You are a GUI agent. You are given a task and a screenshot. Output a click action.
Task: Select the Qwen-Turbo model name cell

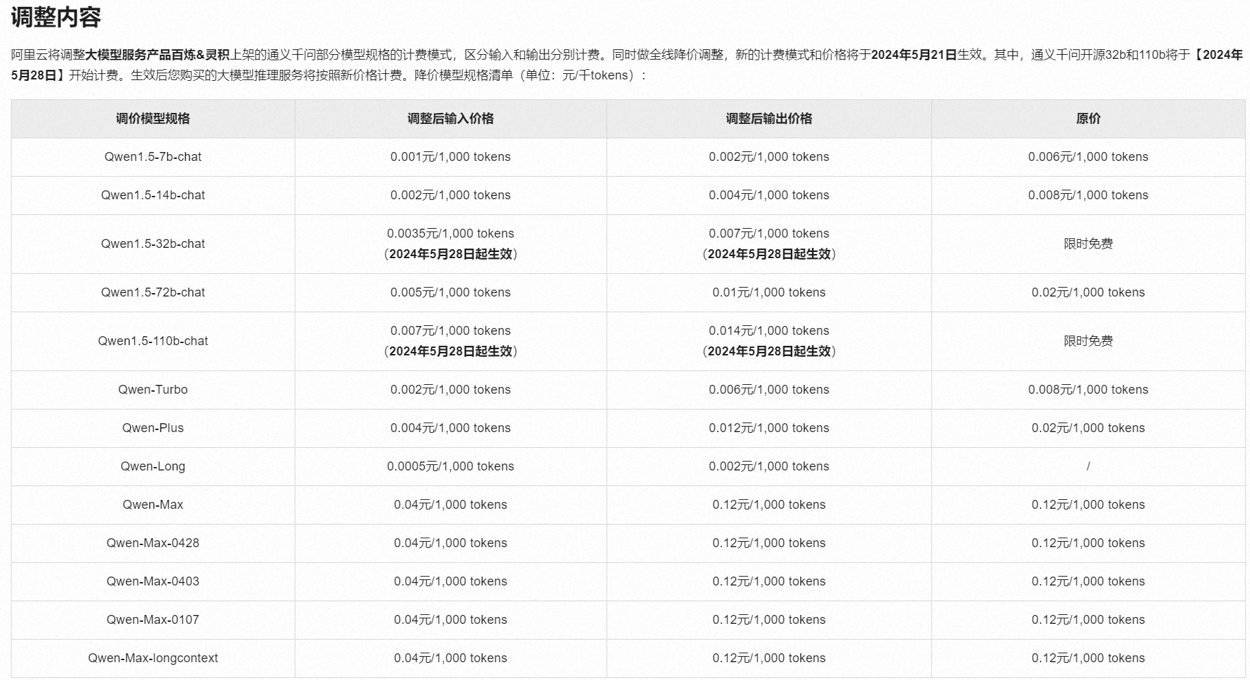tap(153, 390)
